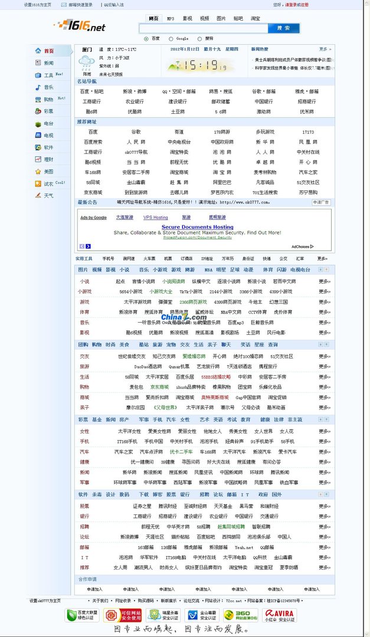Open 世纪佳缘交友 in the 交友 row
This screenshot has width=370, height=637.
pos(132,356)
